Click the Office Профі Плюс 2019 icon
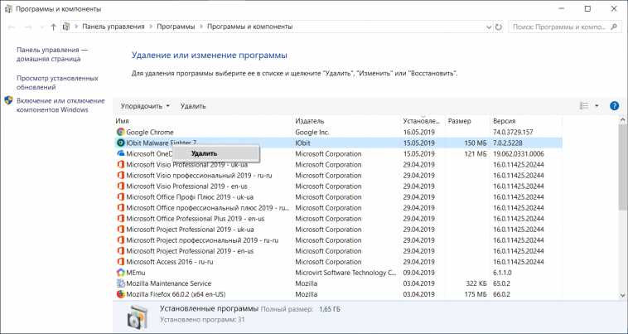This screenshot has width=628, height=334. pyautogui.click(x=121, y=196)
